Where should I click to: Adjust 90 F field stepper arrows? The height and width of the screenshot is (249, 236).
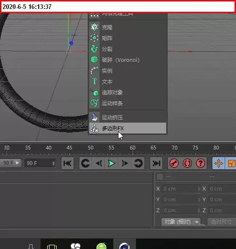pyautogui.click(x=53, y=163)
